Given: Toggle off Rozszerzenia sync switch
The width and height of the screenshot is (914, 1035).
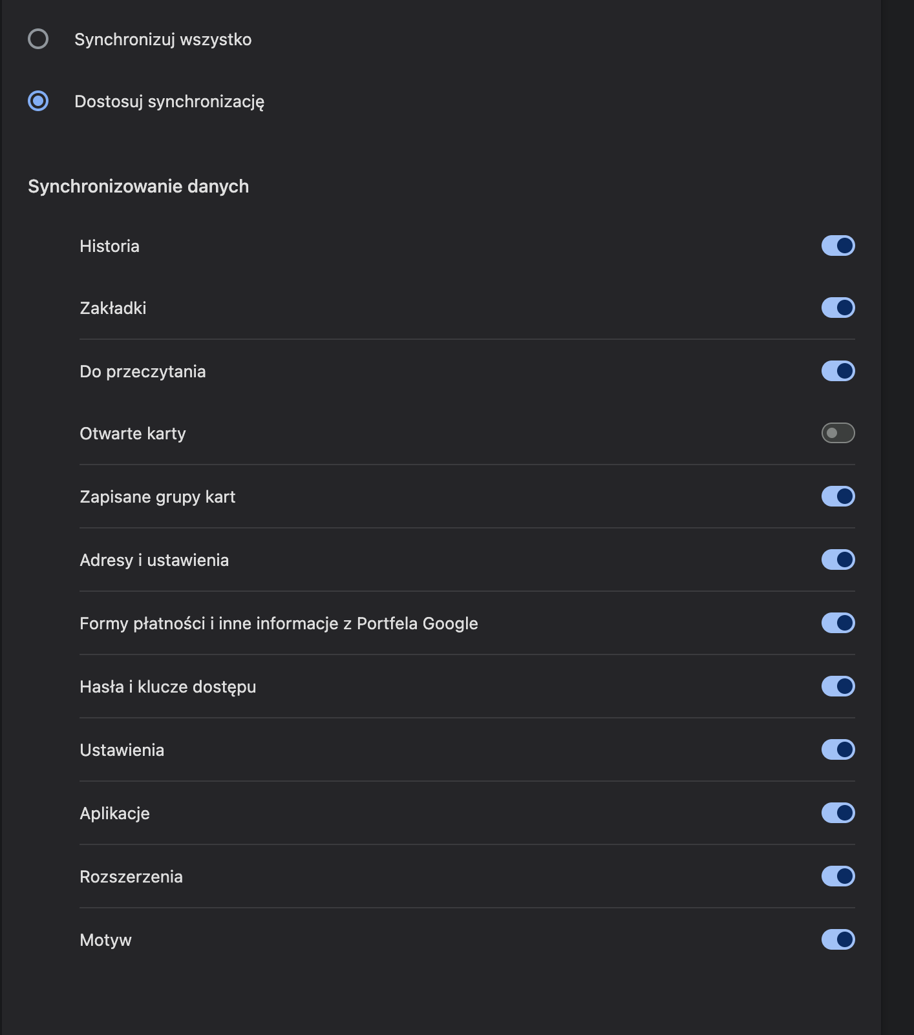Looking at the screenshot, I should [x=838, y=877].
